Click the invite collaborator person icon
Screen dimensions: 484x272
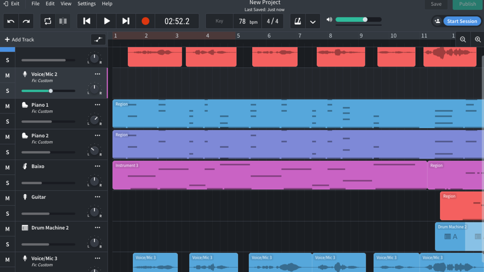(x=437, y=21)
